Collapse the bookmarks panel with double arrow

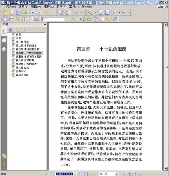(45, 25)
